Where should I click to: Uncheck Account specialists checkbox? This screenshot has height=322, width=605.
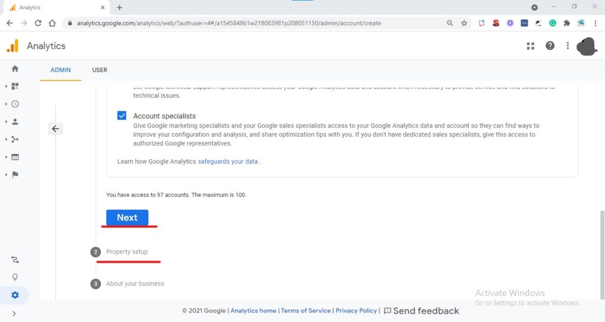pos(122,116)
